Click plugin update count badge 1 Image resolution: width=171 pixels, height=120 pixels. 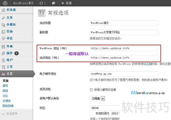click(x=16, y=53)
